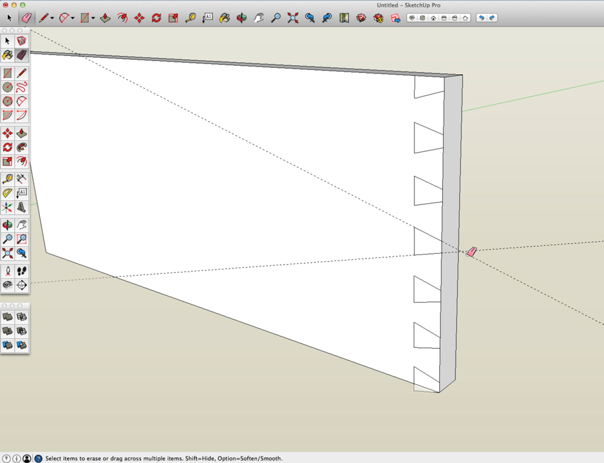Click the question mark help icon in status bar
604x463 pixels.
pos(38,459)
